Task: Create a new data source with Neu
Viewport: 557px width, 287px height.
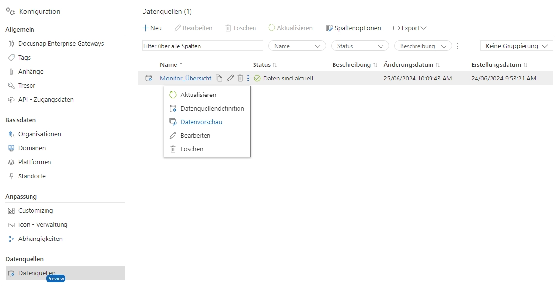Action: (x=152, y=28)
